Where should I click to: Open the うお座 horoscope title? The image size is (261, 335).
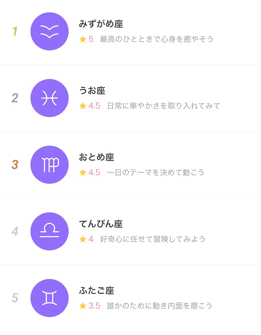tap(92, 90)
